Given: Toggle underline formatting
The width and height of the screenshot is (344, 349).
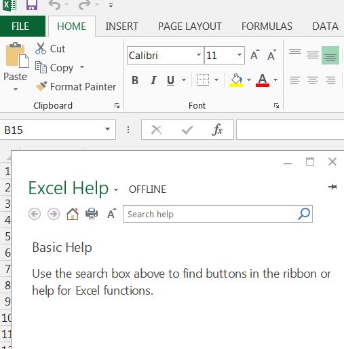Looking at the screenshot, I should click(x=171, y=80).
